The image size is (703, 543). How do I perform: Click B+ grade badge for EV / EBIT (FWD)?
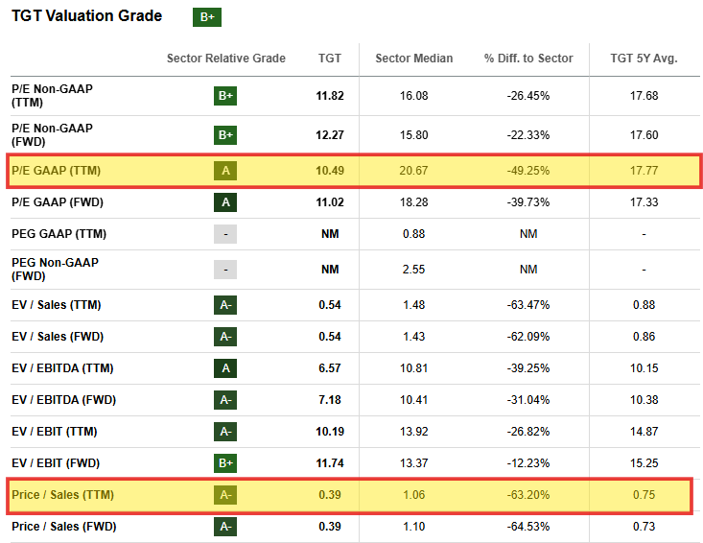225,463
